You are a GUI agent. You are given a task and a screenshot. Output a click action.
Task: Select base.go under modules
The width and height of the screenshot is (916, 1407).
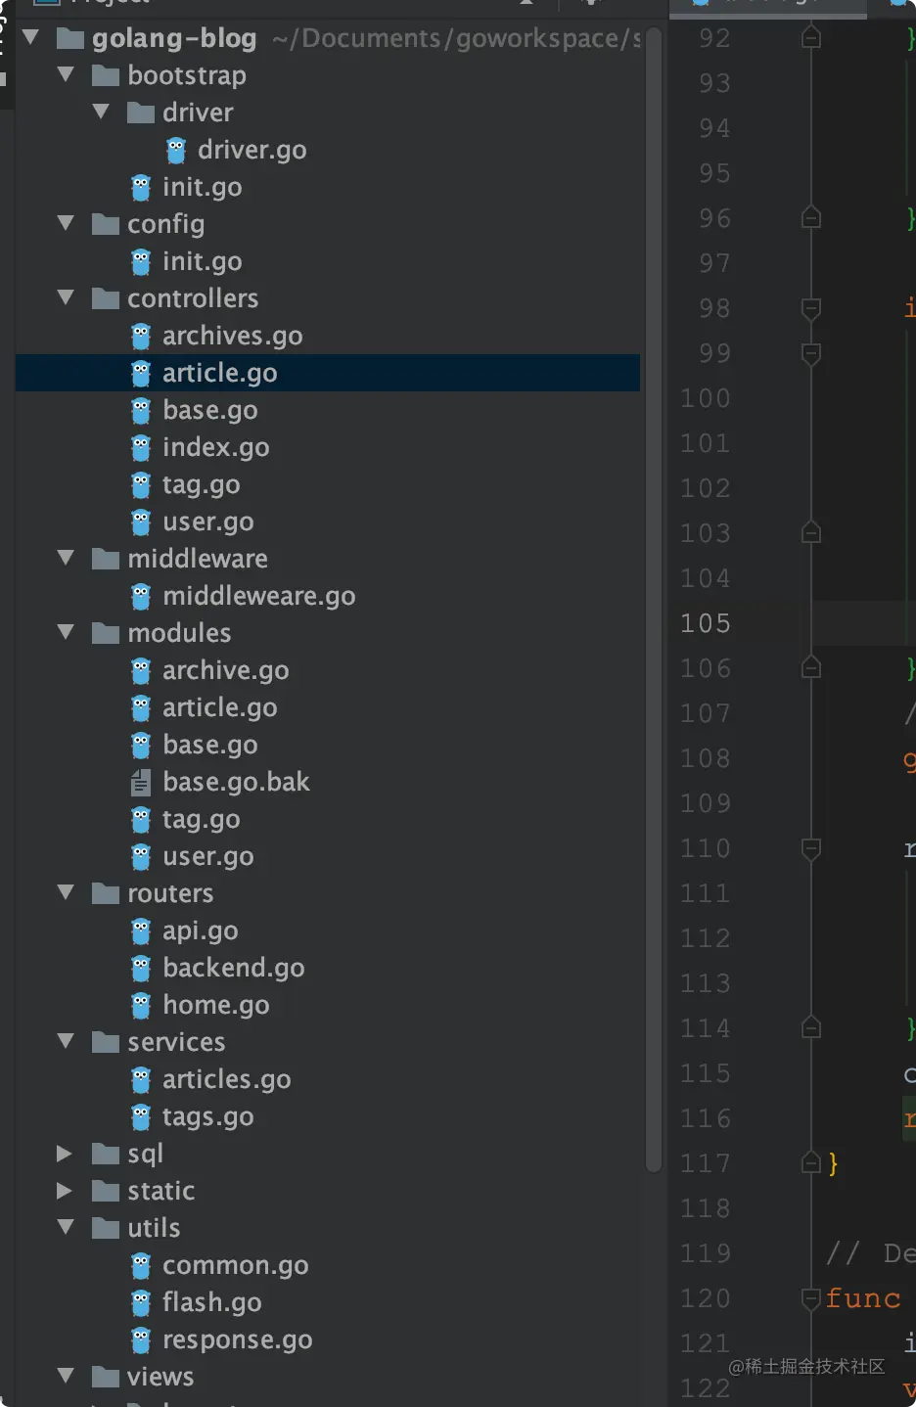pyautogui.click(x=210, y=745)
